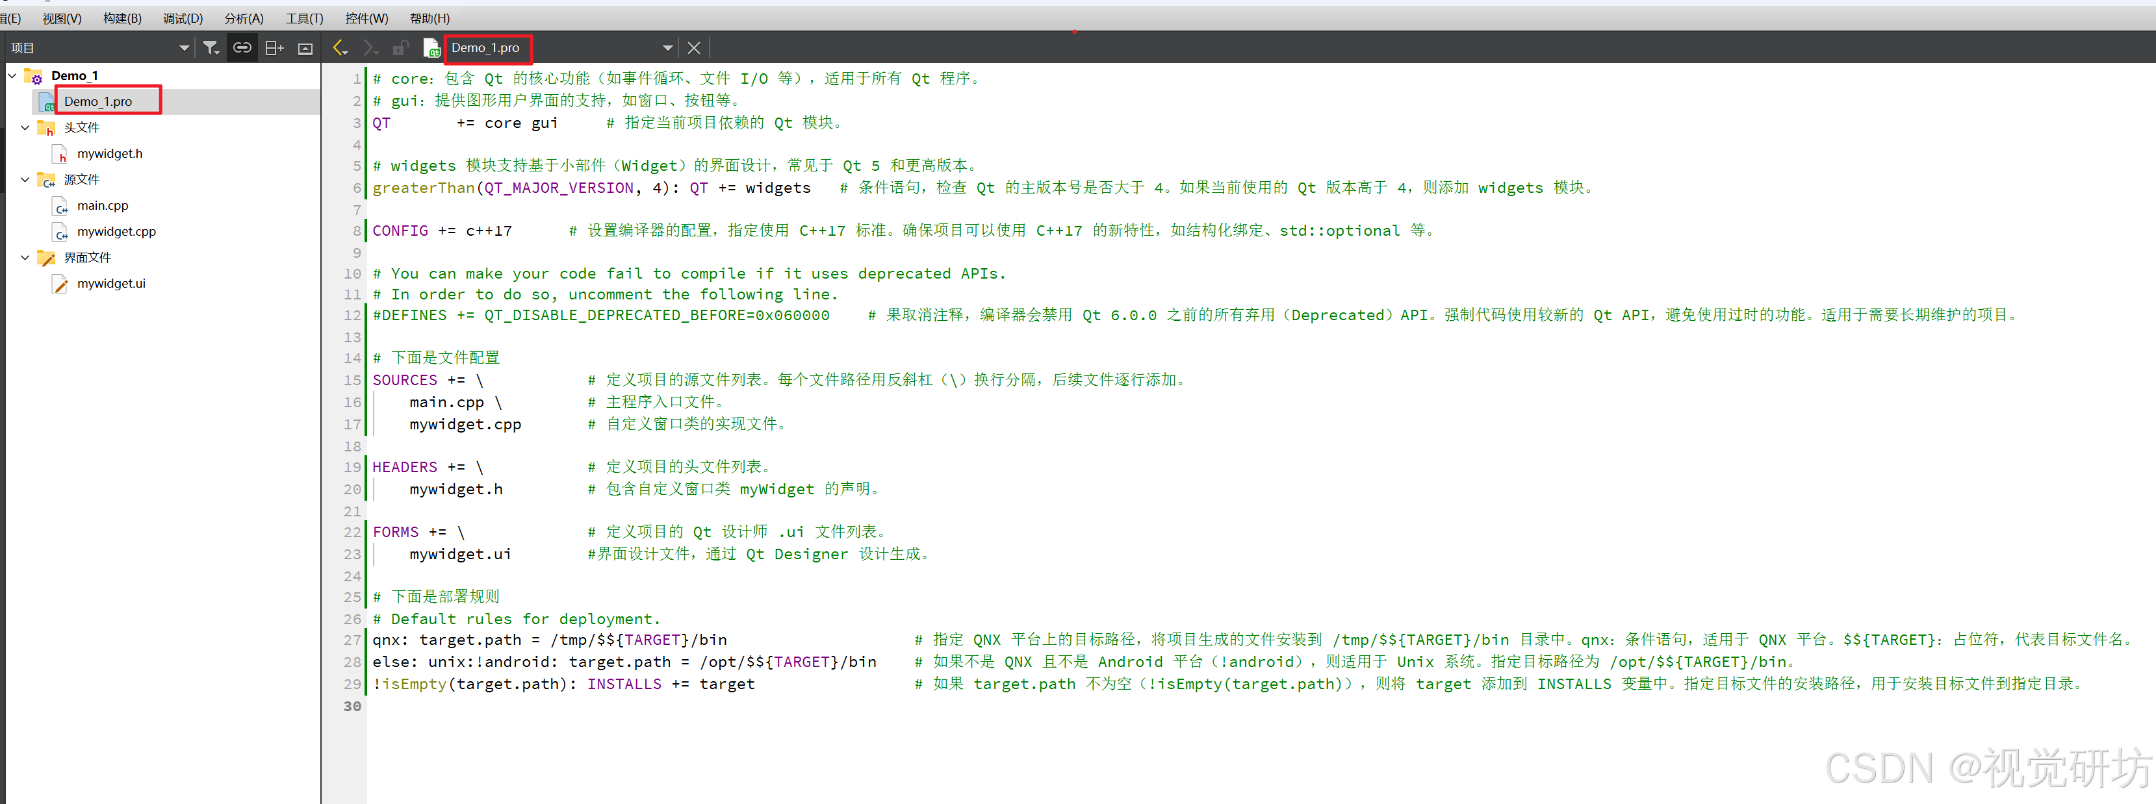Collapse the 界面文件 folder
This screenshot has height=804, width=2156.
[x=25, y=258]
